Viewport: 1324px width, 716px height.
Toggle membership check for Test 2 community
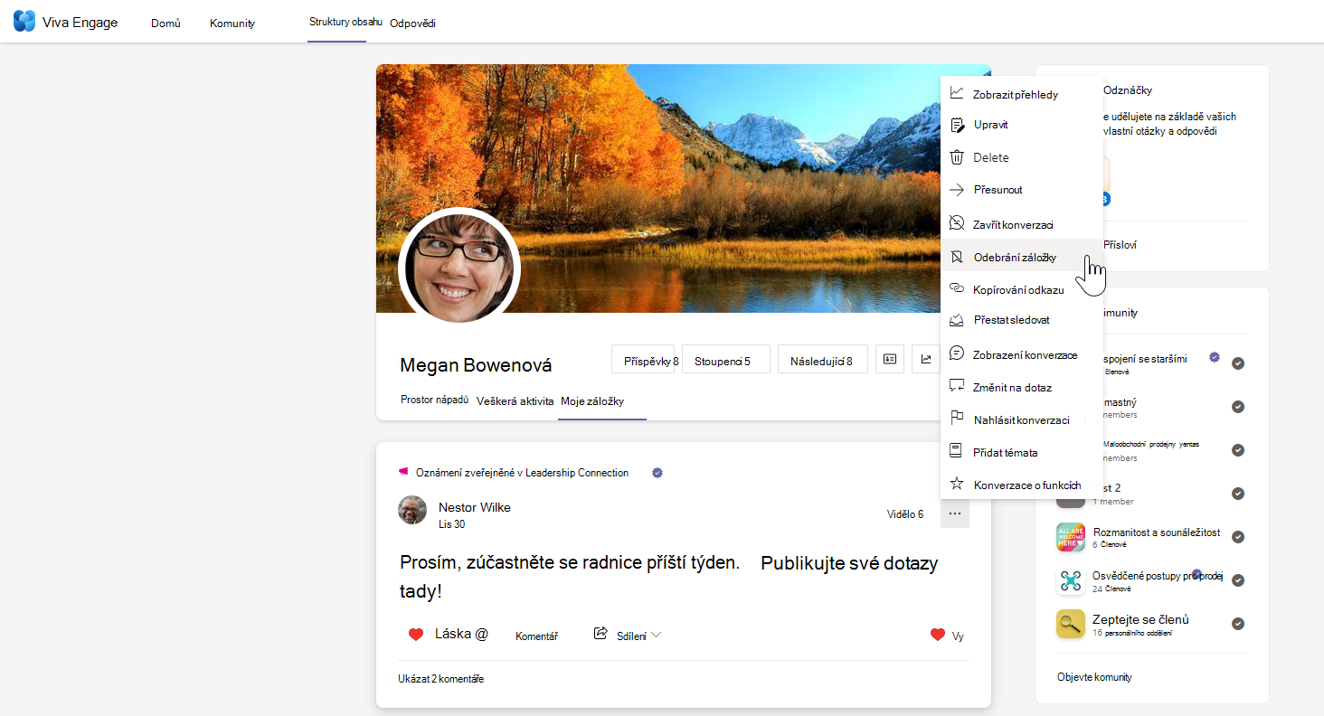[x=1238, y=494]
